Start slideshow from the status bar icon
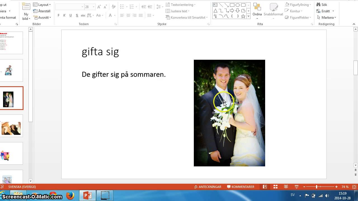 click(x=296, y=187)
